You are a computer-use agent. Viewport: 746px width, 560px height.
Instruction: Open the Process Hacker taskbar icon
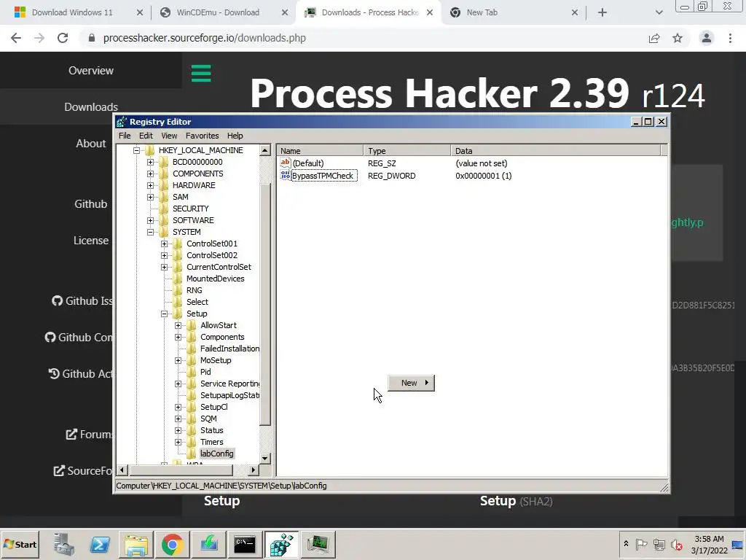point(318,544)
